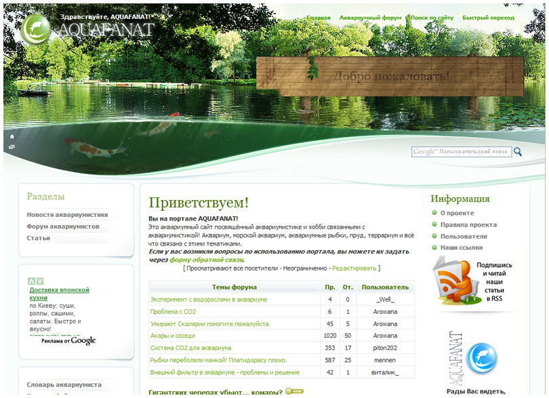Select user виталик_ in the table
The image size is (549, 398).
coord(385,372)
